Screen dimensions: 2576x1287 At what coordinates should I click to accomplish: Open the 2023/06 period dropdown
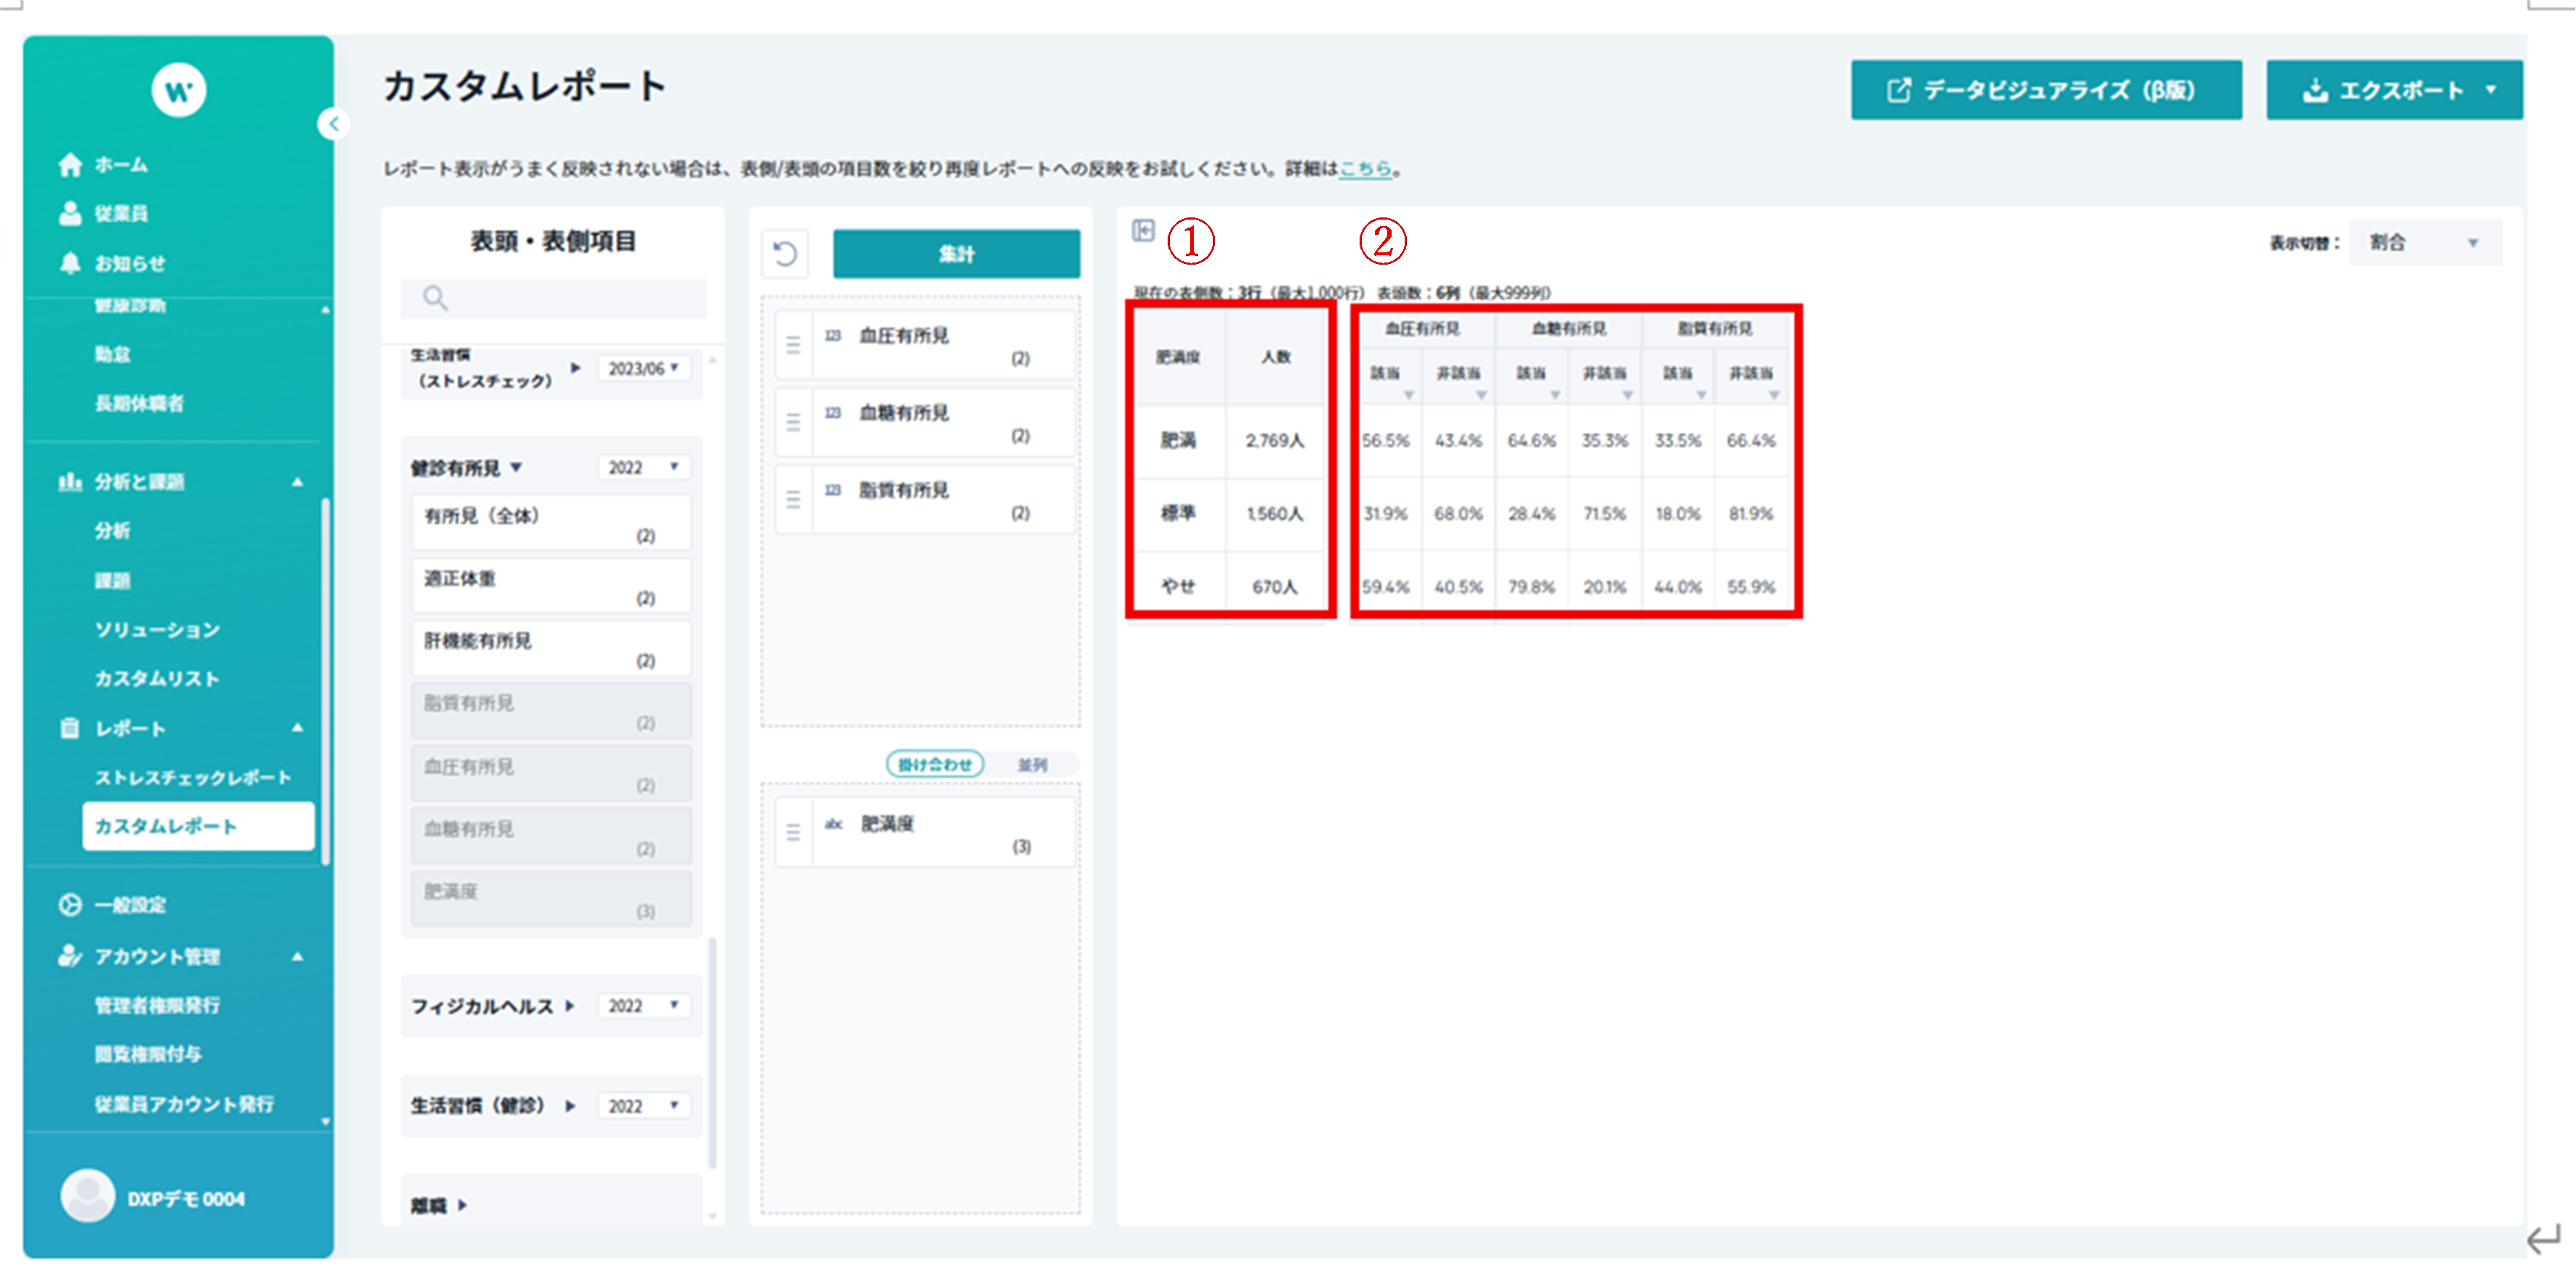coord(644,368)
